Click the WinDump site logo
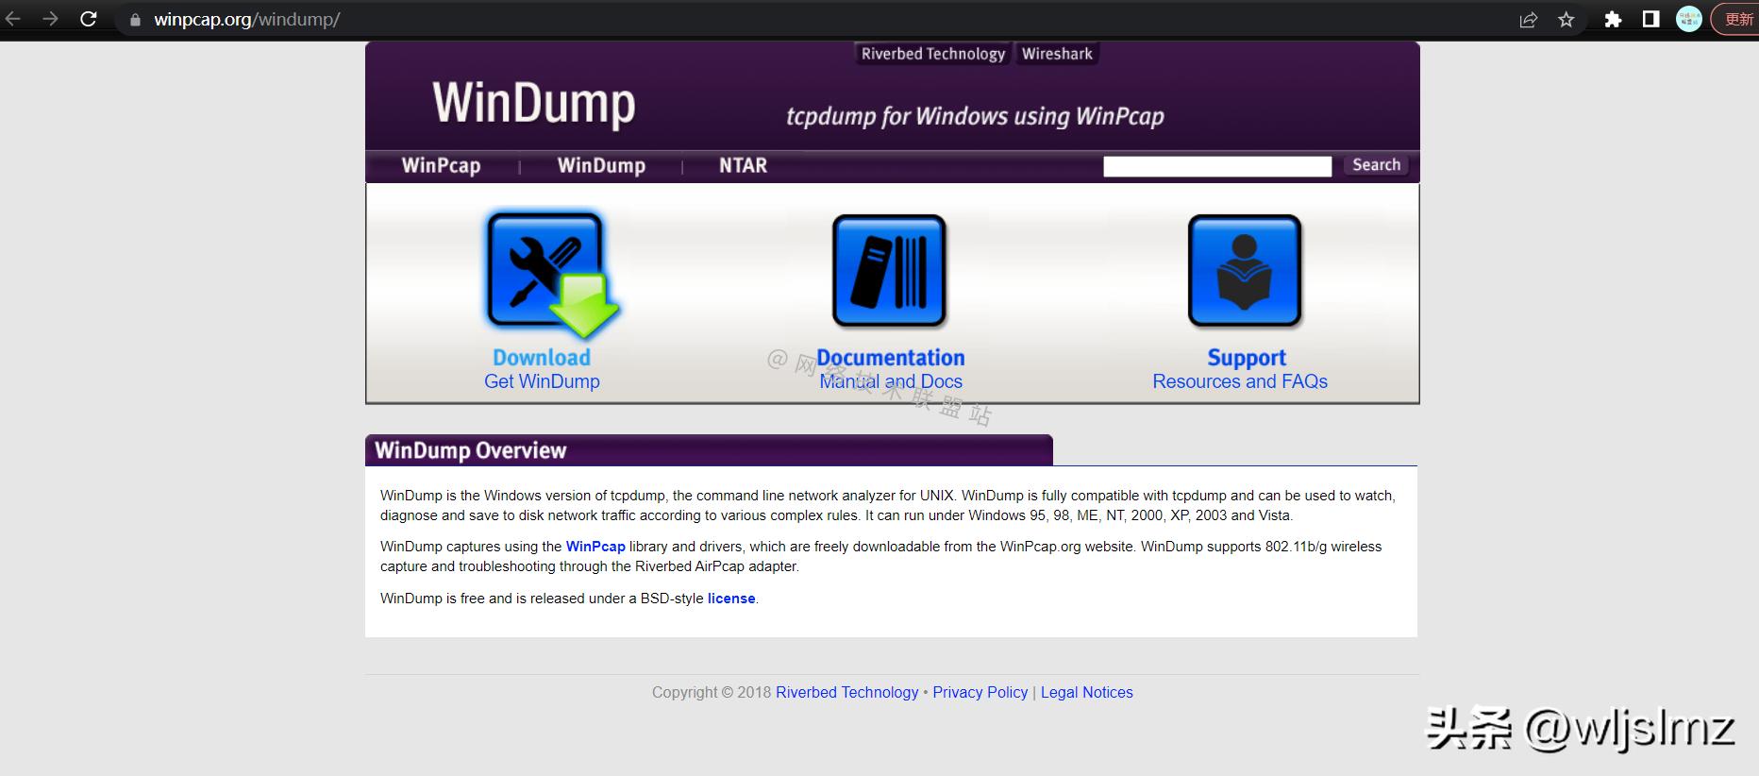1759x776 pixels. [534, 103]
